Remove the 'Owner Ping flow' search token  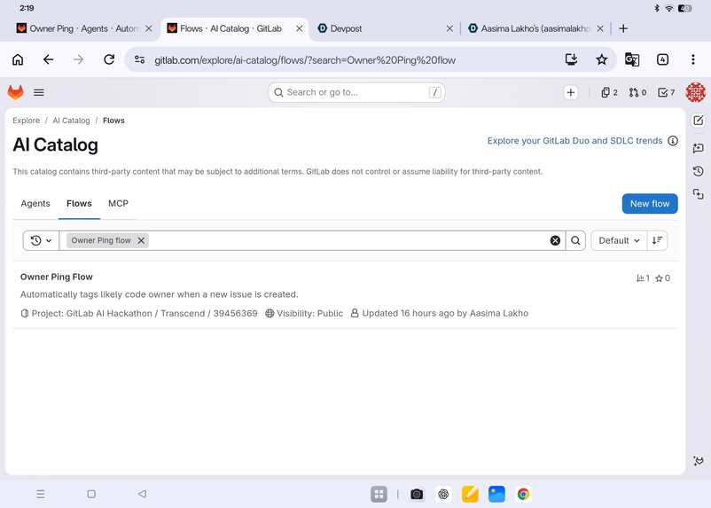click(141, 240)
